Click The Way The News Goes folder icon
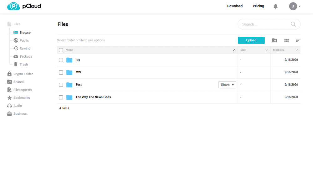 (x=69, y=97)
